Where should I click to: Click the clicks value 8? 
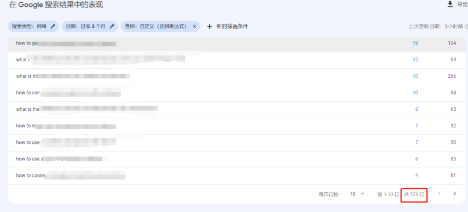pos(416,109)
